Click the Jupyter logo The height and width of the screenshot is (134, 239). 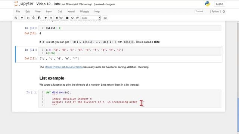click(x=24, y=4)
